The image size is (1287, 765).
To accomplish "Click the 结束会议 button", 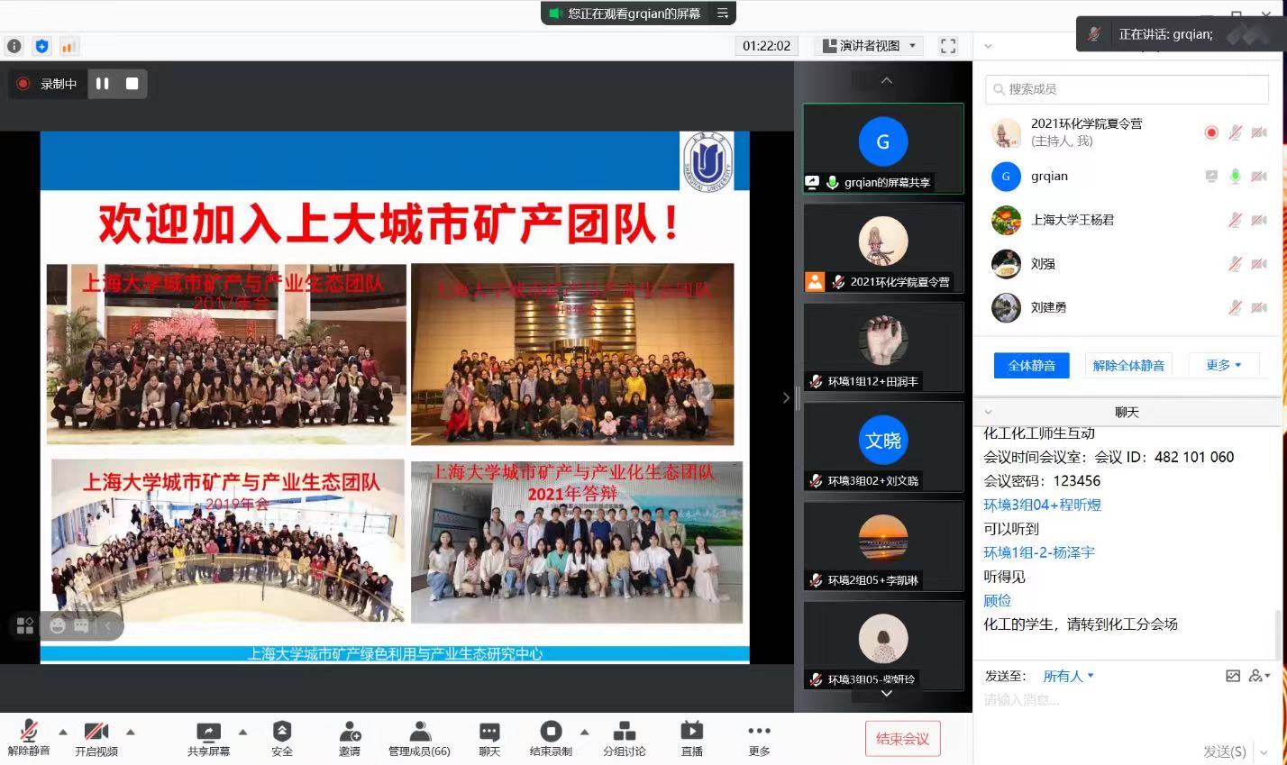I will (x=902, y=739).
